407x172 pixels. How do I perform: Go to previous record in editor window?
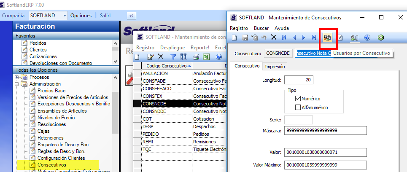pyautogui.click(x=294, y=38)
